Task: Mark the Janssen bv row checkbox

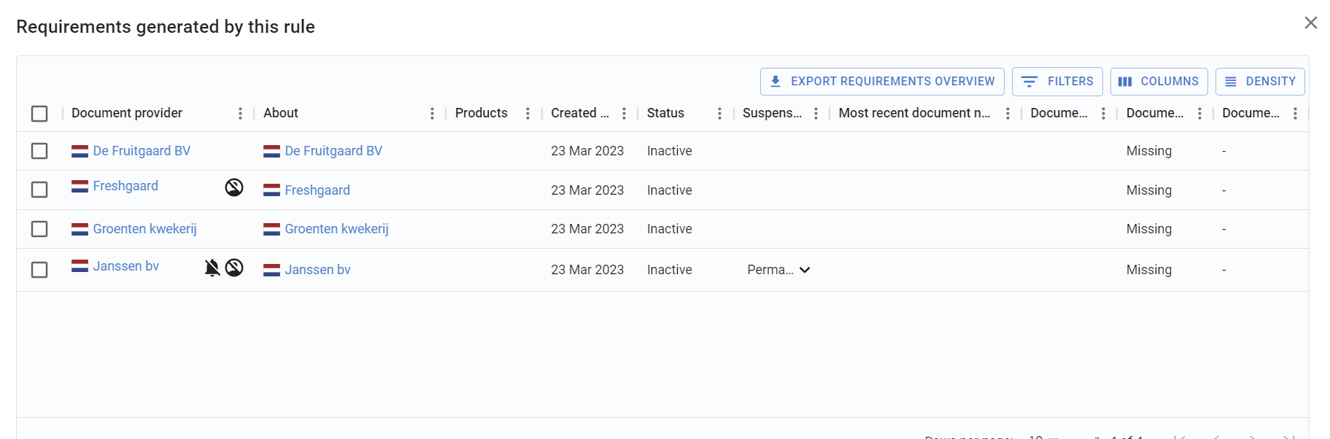Action: [x=39, y=270]
